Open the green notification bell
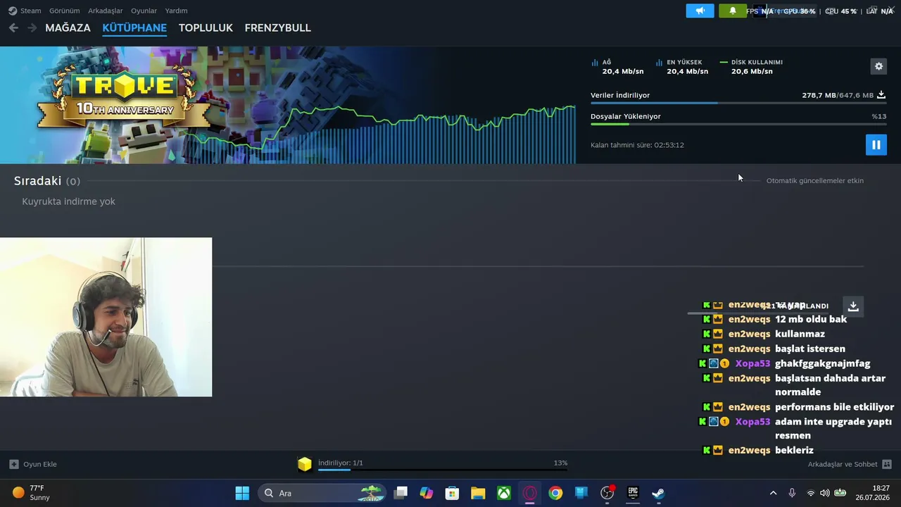This screenshot has height=507, width=901. tap(733, 11)
